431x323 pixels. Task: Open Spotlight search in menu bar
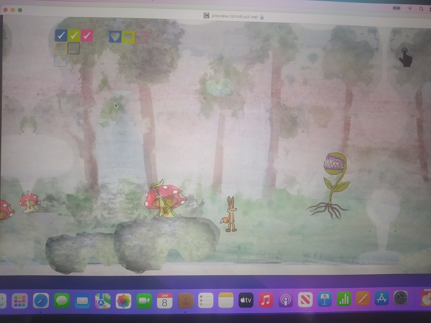[421, 9]
